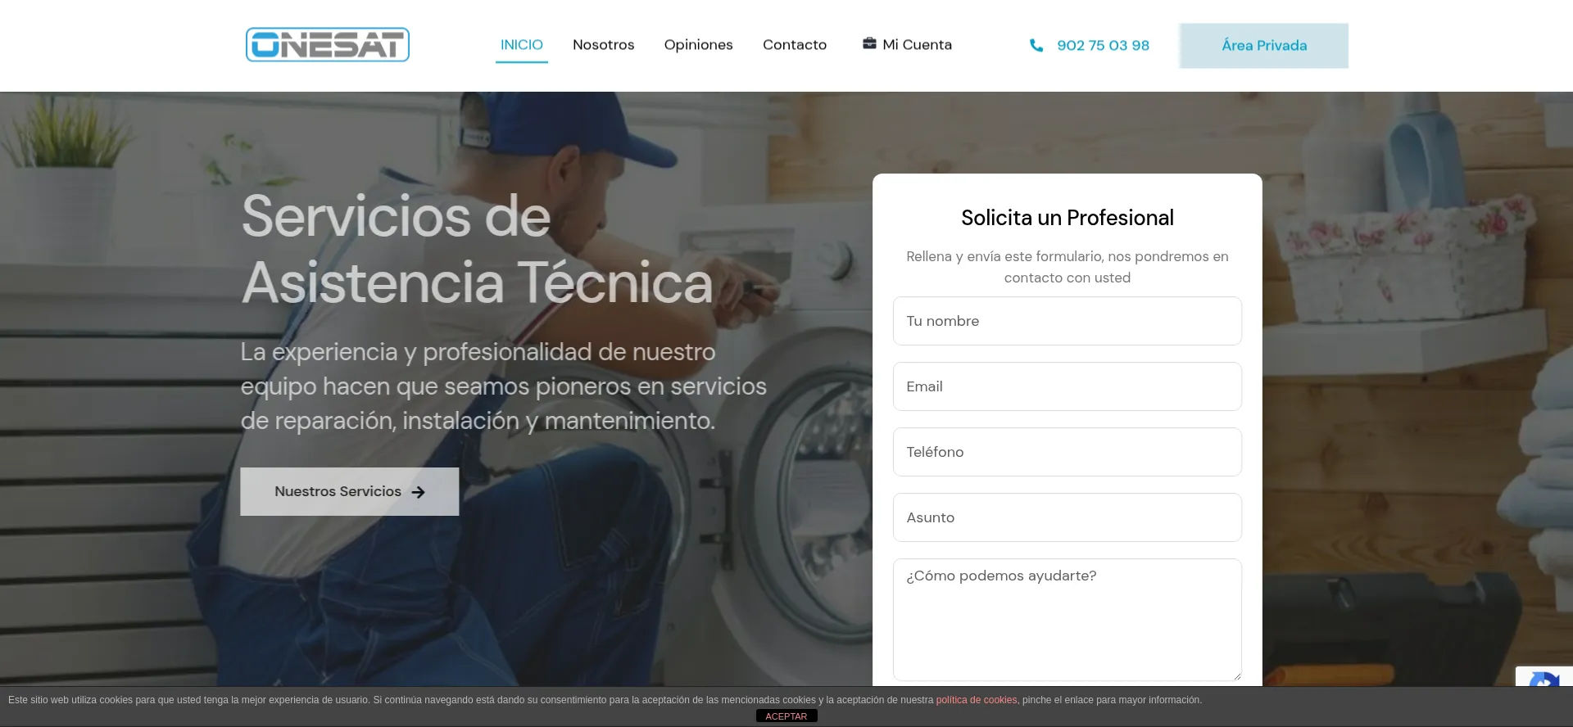Call the number 902 75 03 98
The height and width of the screenshot is (727, 1573).
point(1103,46)
